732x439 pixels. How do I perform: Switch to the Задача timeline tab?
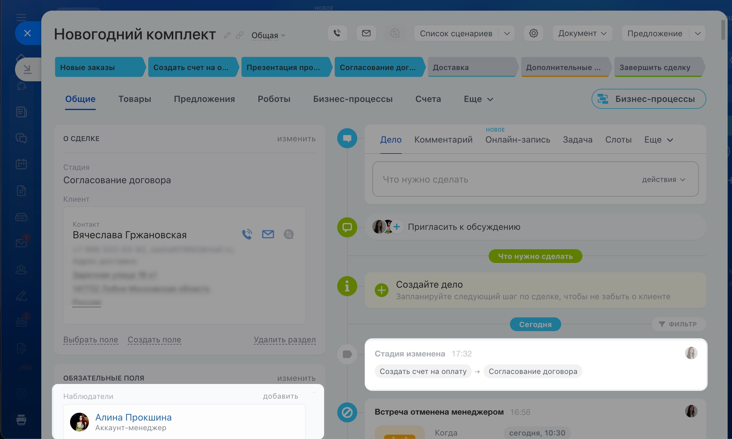click(577, 140)
